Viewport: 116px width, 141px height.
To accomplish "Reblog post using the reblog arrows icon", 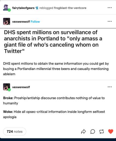I will (101, 132).
